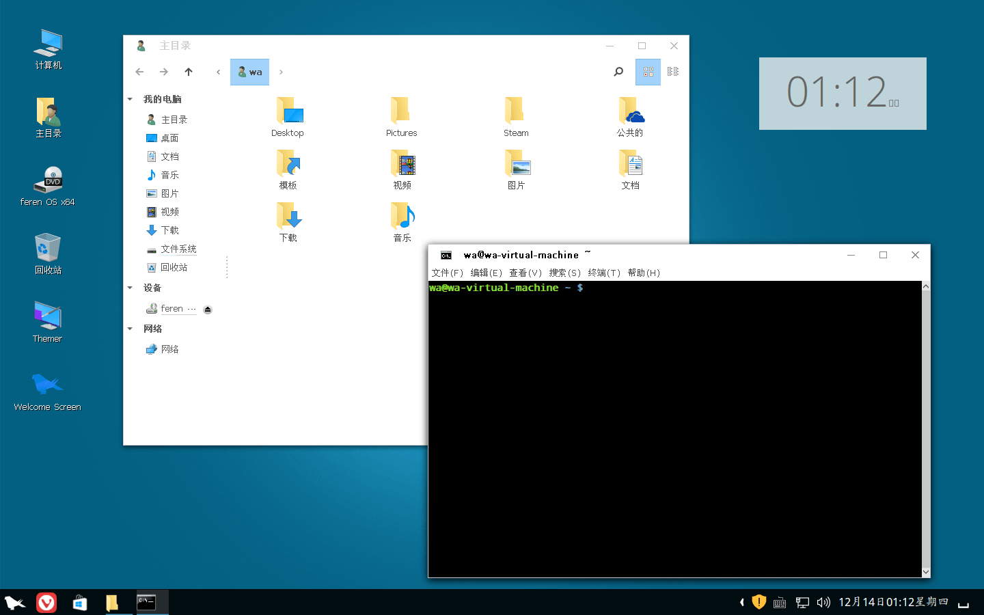Open 下载 in the sidebar

coord(163,230)
